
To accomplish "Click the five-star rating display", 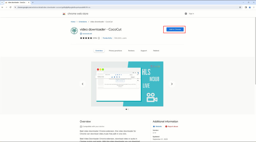I will pos(86,38).
